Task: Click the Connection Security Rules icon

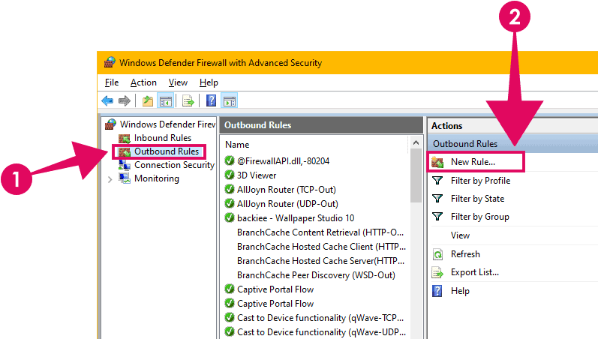Action: 125,165
